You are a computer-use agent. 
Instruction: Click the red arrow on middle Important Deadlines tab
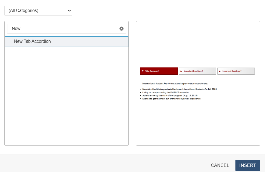coord(181,71)
